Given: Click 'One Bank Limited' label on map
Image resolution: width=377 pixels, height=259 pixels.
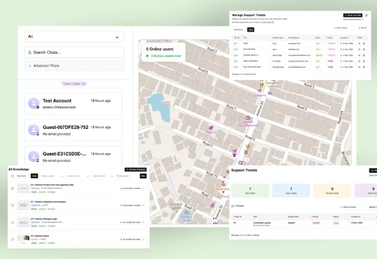Looking at the screenshot, I should pyautogui.click(x=272, y=84).
